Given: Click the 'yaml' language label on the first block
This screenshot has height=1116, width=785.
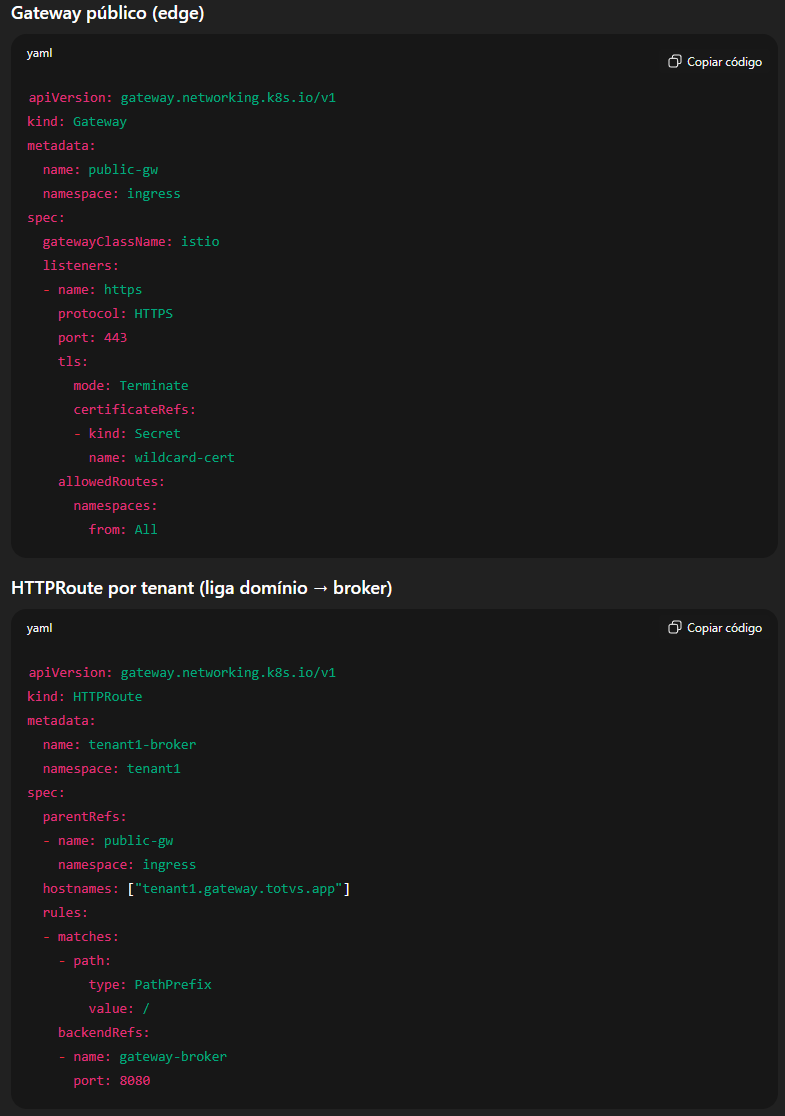Looking at the screenshot, I should click(40, 53).
